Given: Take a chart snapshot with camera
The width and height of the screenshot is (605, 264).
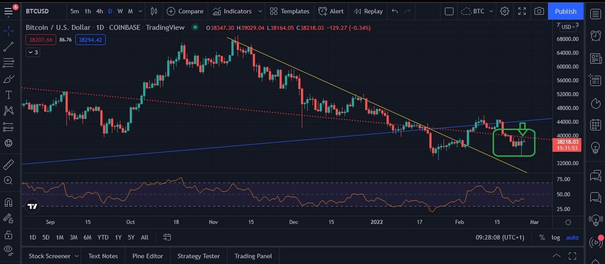Looking at the screenshot, I should (x=539, y=11).
